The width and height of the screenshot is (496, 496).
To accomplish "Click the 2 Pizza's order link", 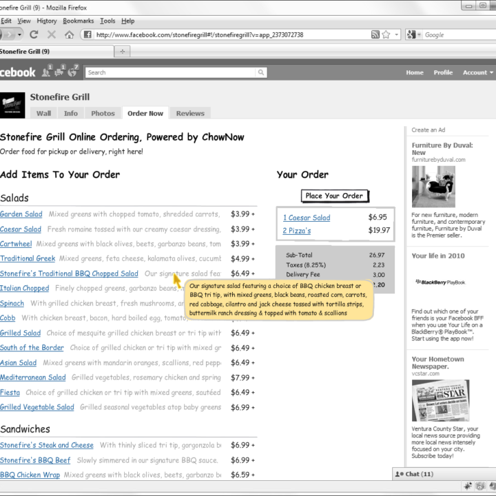I will (297, 231).
